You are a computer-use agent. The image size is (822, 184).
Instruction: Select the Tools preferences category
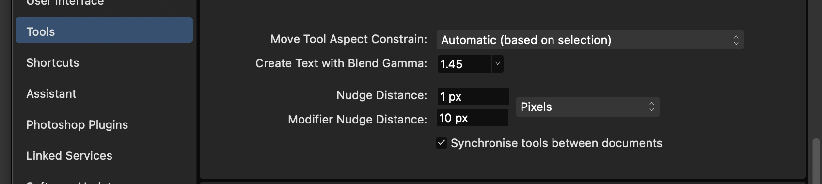click(104, 30)
